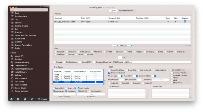Enable Generate PStates option
203x112 pixels.
172,73
